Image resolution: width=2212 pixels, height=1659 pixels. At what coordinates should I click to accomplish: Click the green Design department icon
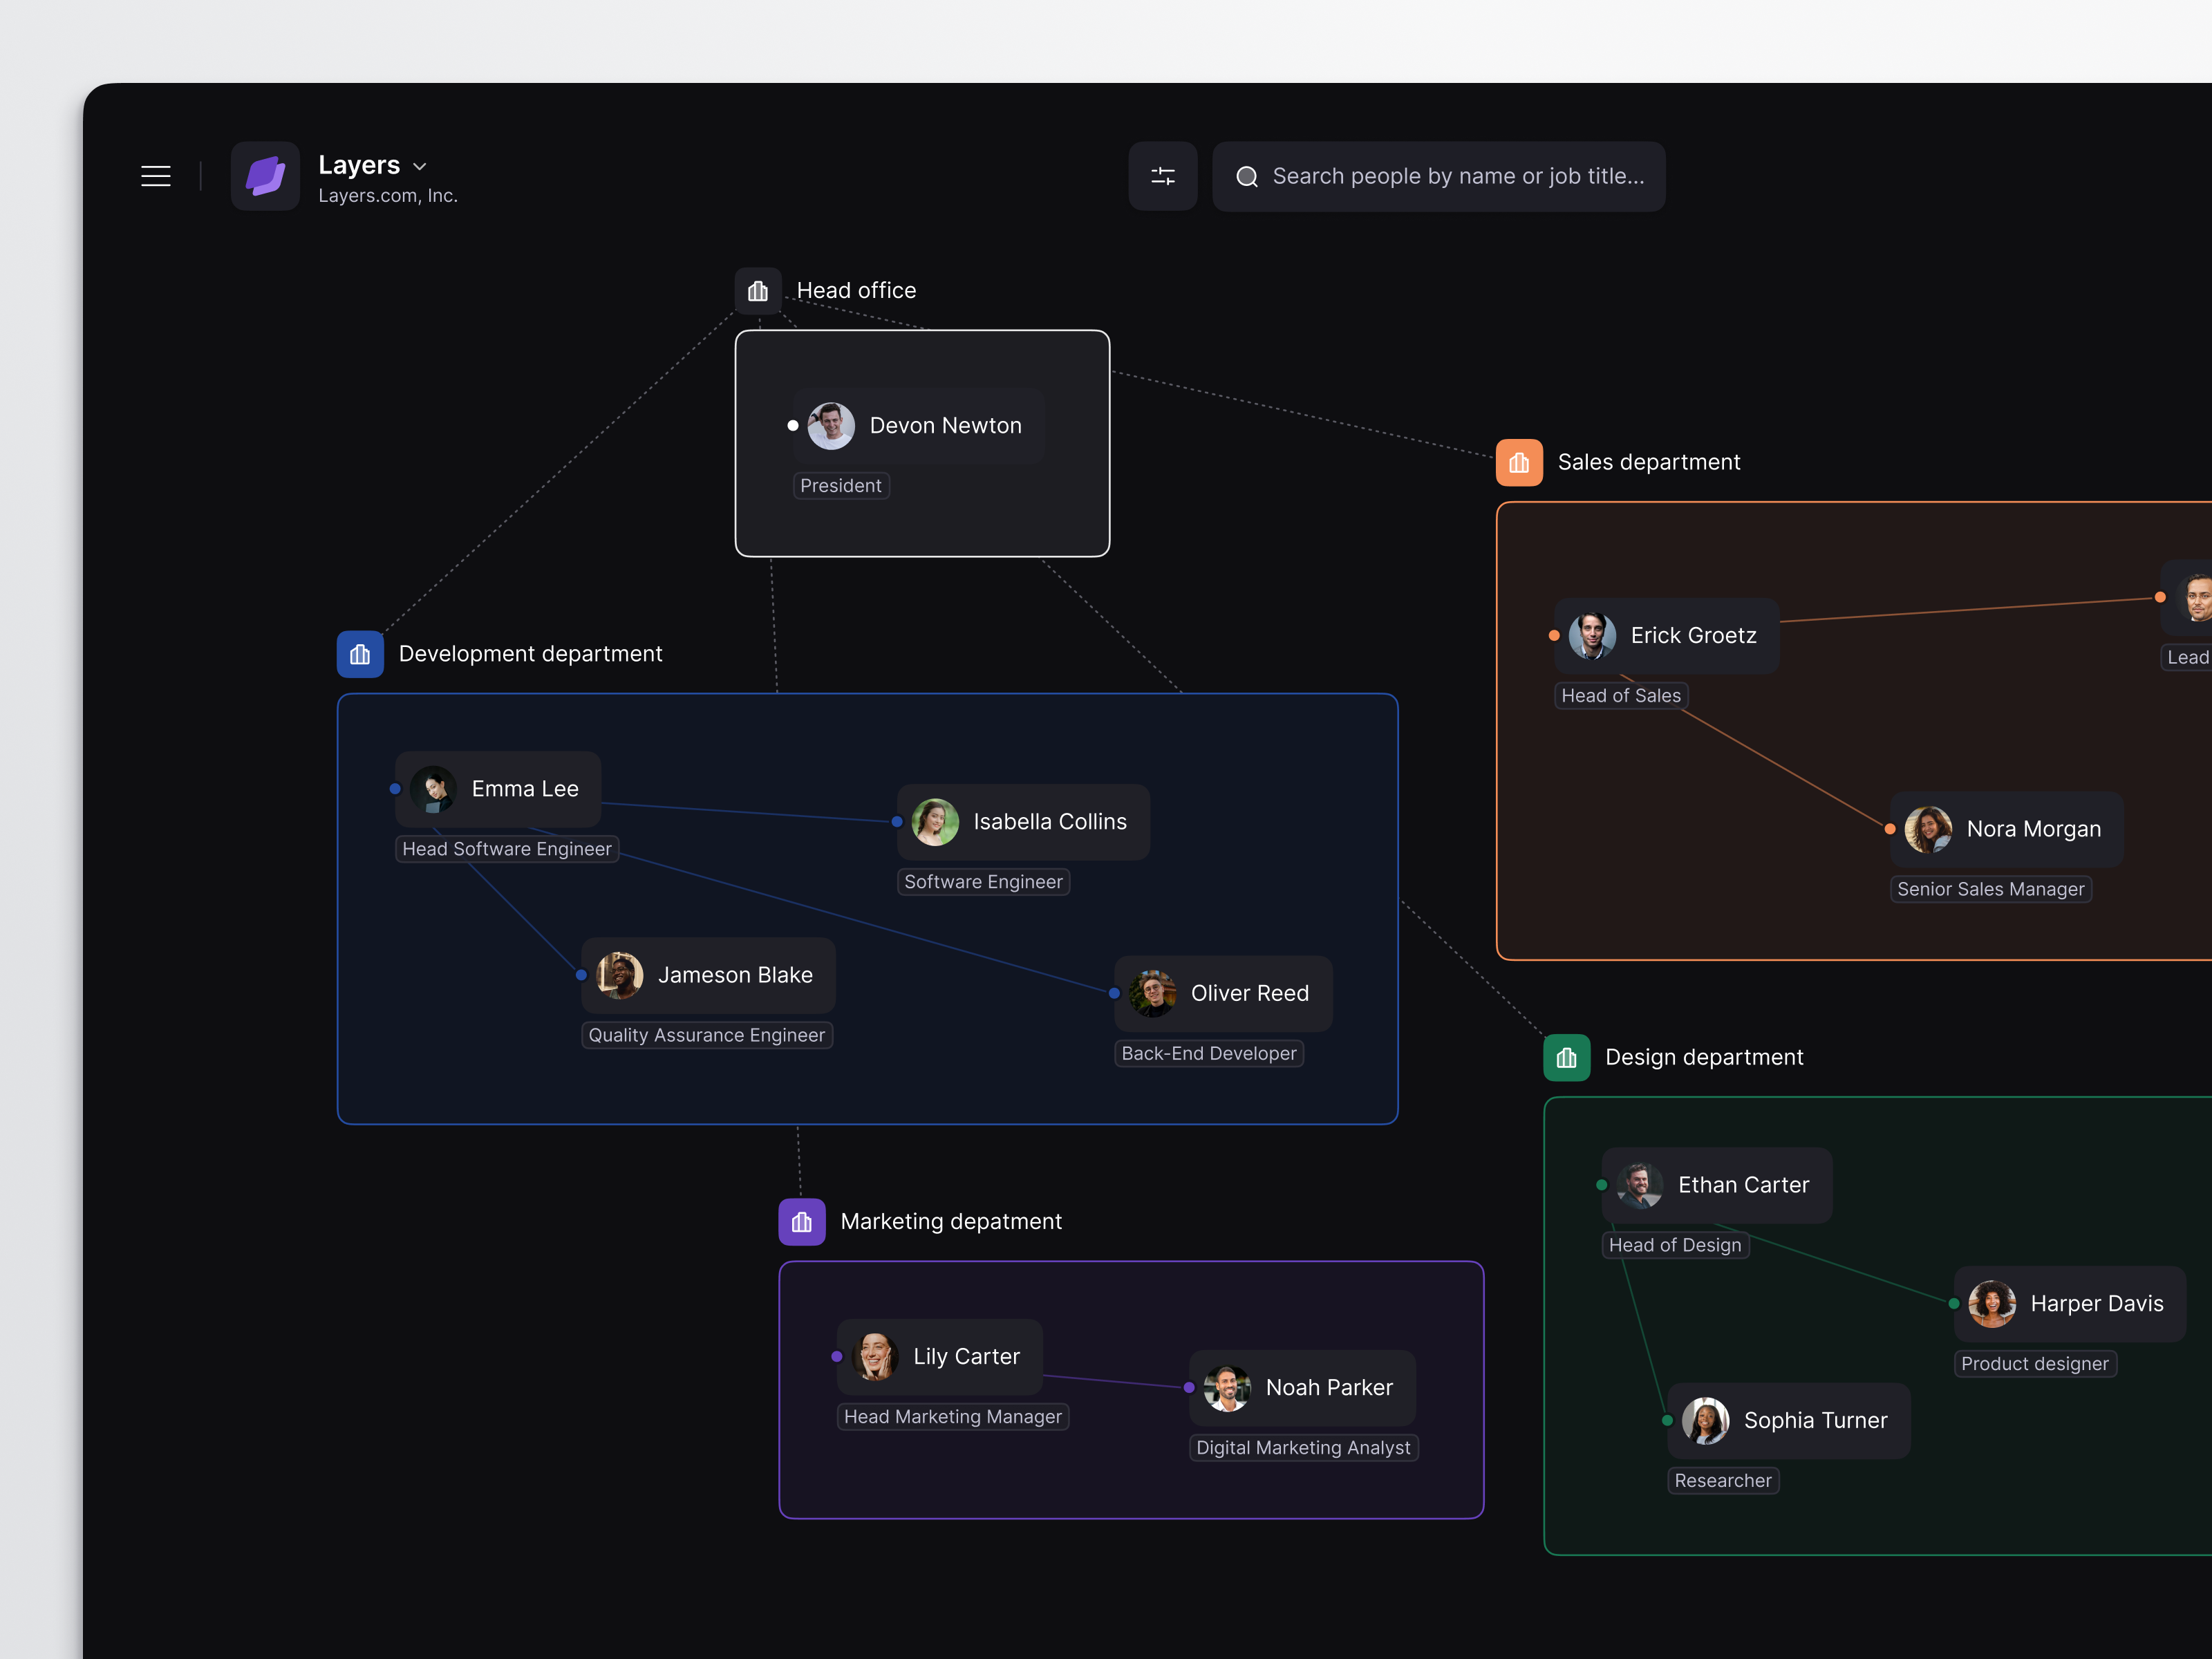[1566, 1057]
